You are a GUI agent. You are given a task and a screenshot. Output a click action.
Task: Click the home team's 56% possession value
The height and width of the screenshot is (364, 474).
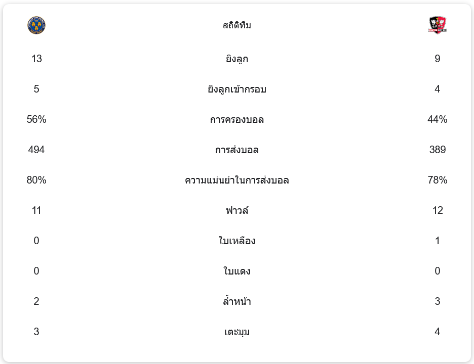pyautogui.click(x=36, y=120)
